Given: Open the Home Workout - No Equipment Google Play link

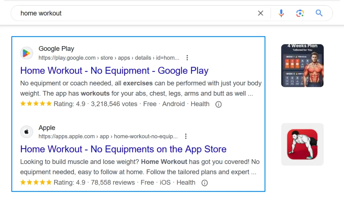Looking at the screenshot, I should click(114, 70).
